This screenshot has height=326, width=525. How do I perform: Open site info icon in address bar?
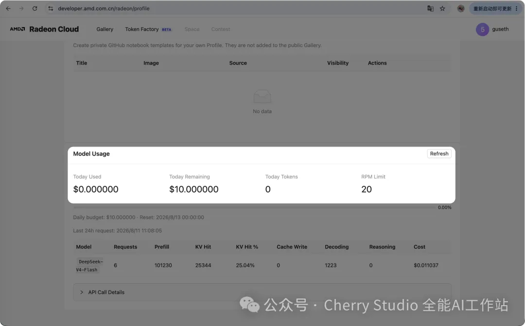point(51,9)
